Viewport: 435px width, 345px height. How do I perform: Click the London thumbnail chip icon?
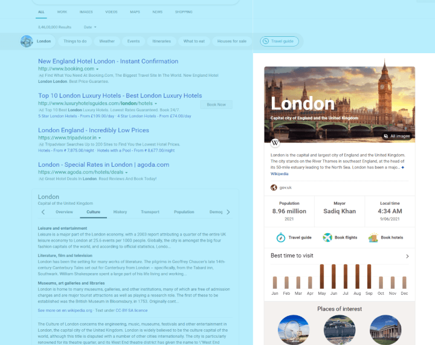(x=27, y=41)
